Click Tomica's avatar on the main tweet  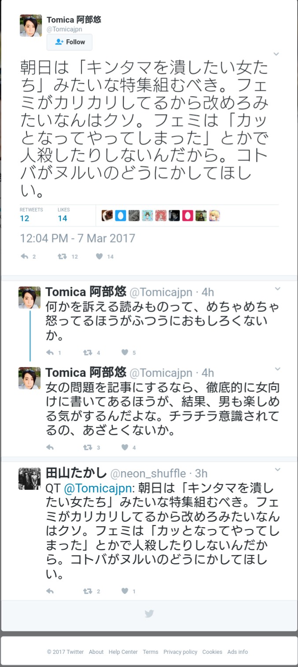click(x=31, y=26)
